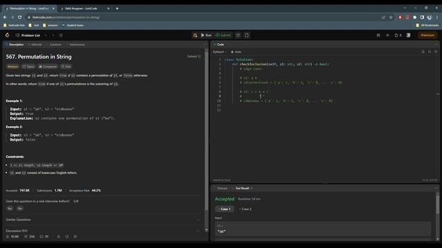Click the debugger icon beside Run
Screen dimensions: 442x248
click(195, 35)
